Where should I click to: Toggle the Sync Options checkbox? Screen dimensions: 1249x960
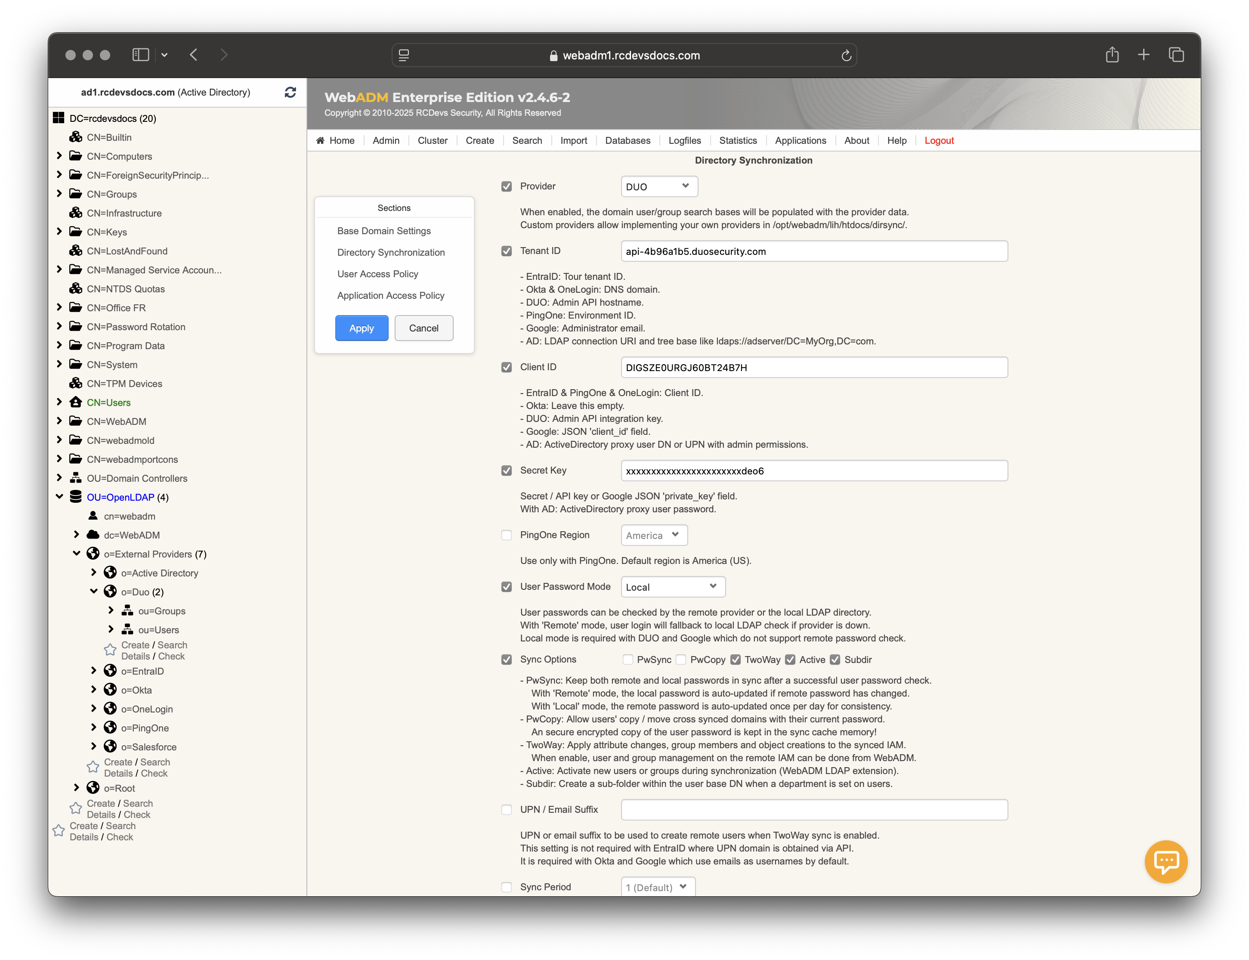pos(506,660)
